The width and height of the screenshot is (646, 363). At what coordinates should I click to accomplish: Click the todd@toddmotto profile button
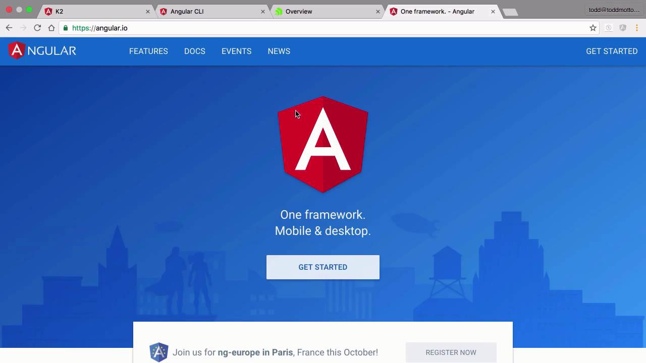(614, 10)
